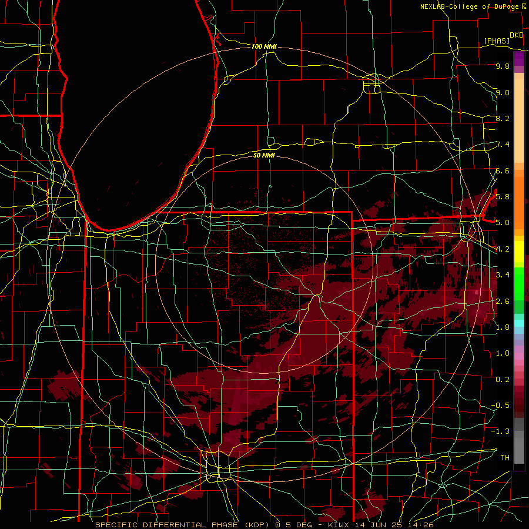Click the TH threshold label on the scale
529x529 pixels.
[x=505, y=457]
